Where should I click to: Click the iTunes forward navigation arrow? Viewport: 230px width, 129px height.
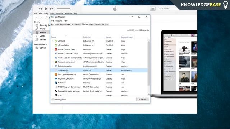(41, 18)
